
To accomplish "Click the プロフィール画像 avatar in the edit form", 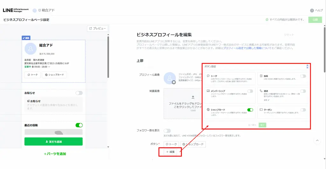I will 170,78.
